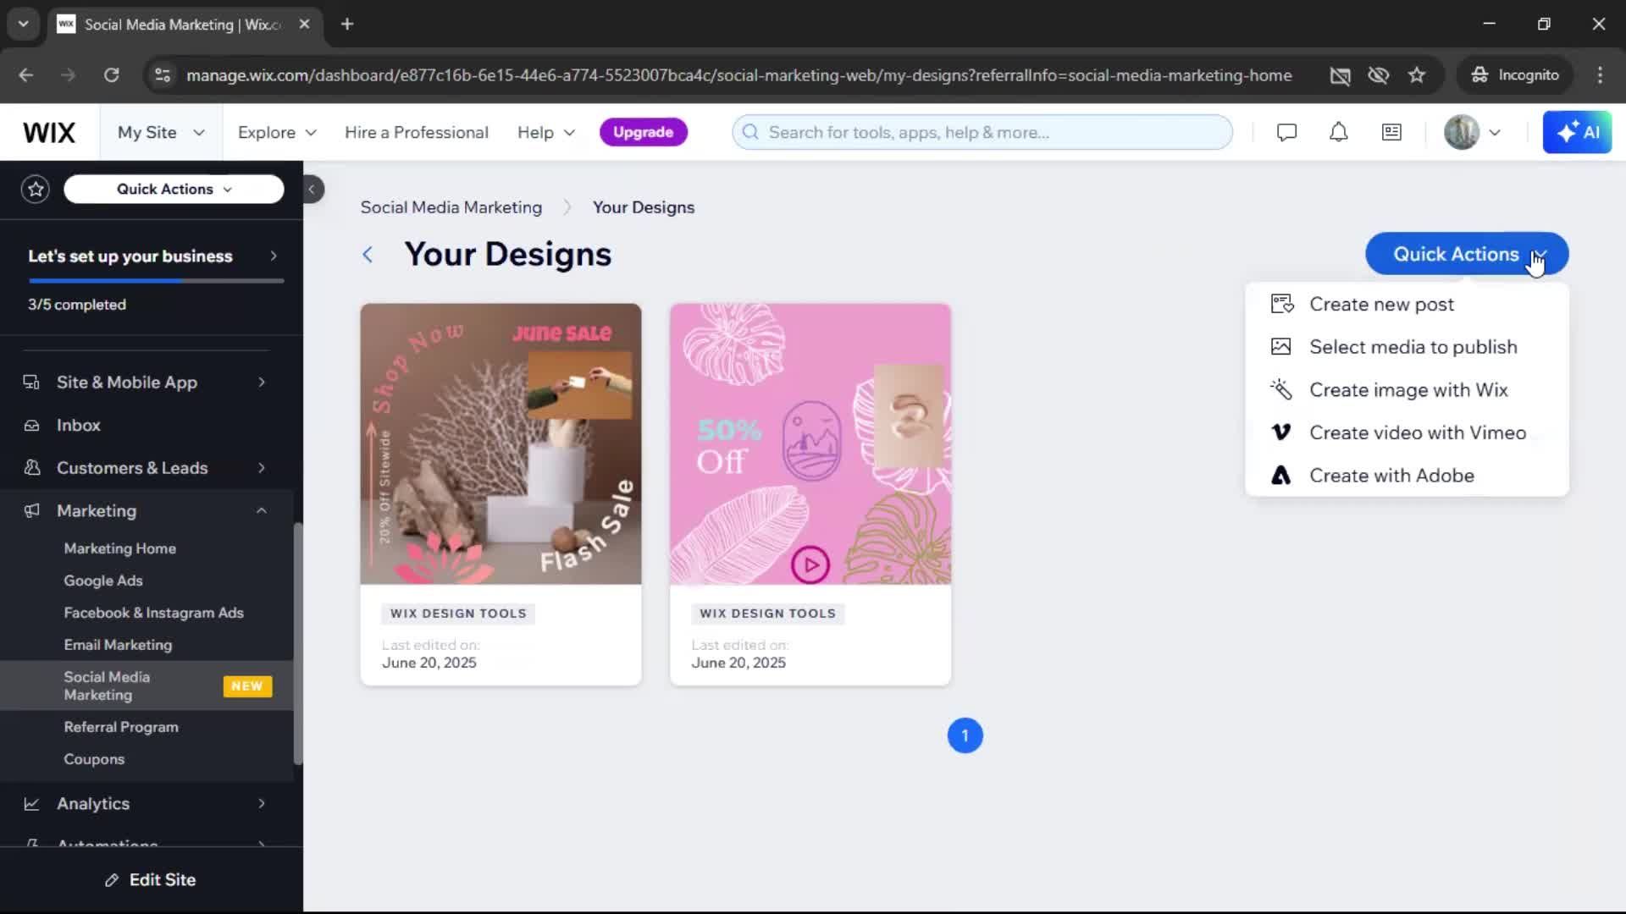Click the Select media image icon
1626x914 pixels.
[x=1281, y=347]
